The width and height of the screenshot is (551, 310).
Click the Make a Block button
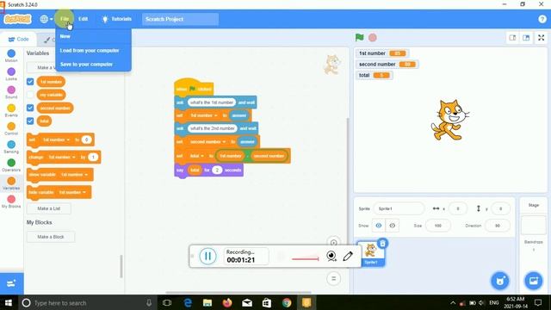click(x=51, y=237)
